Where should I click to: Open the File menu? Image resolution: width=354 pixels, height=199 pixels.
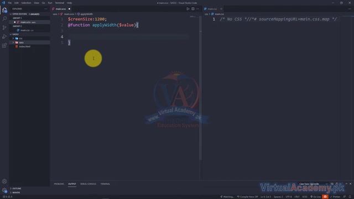[x=10, y=3]
